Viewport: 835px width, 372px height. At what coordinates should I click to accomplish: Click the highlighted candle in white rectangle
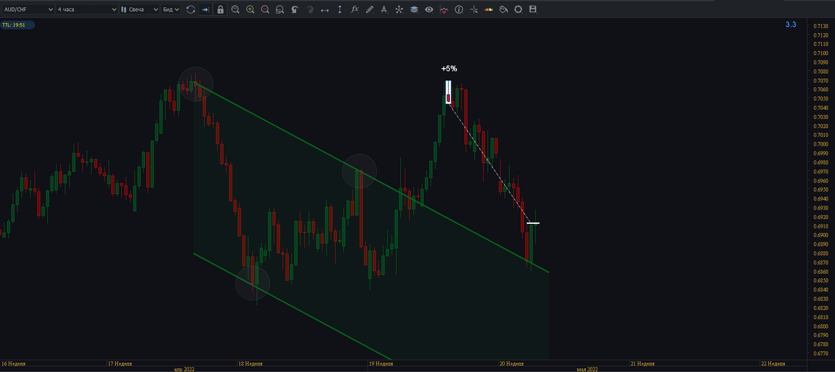tap(448, 92)
